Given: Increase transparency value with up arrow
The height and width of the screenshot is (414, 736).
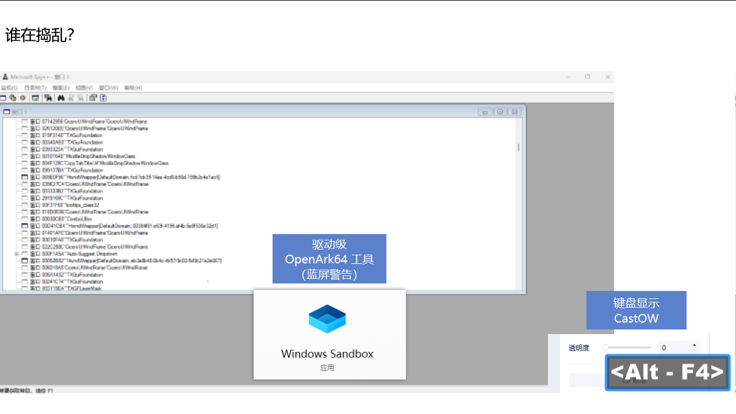Looking at the screenshot, I should (x=695, y=345).
